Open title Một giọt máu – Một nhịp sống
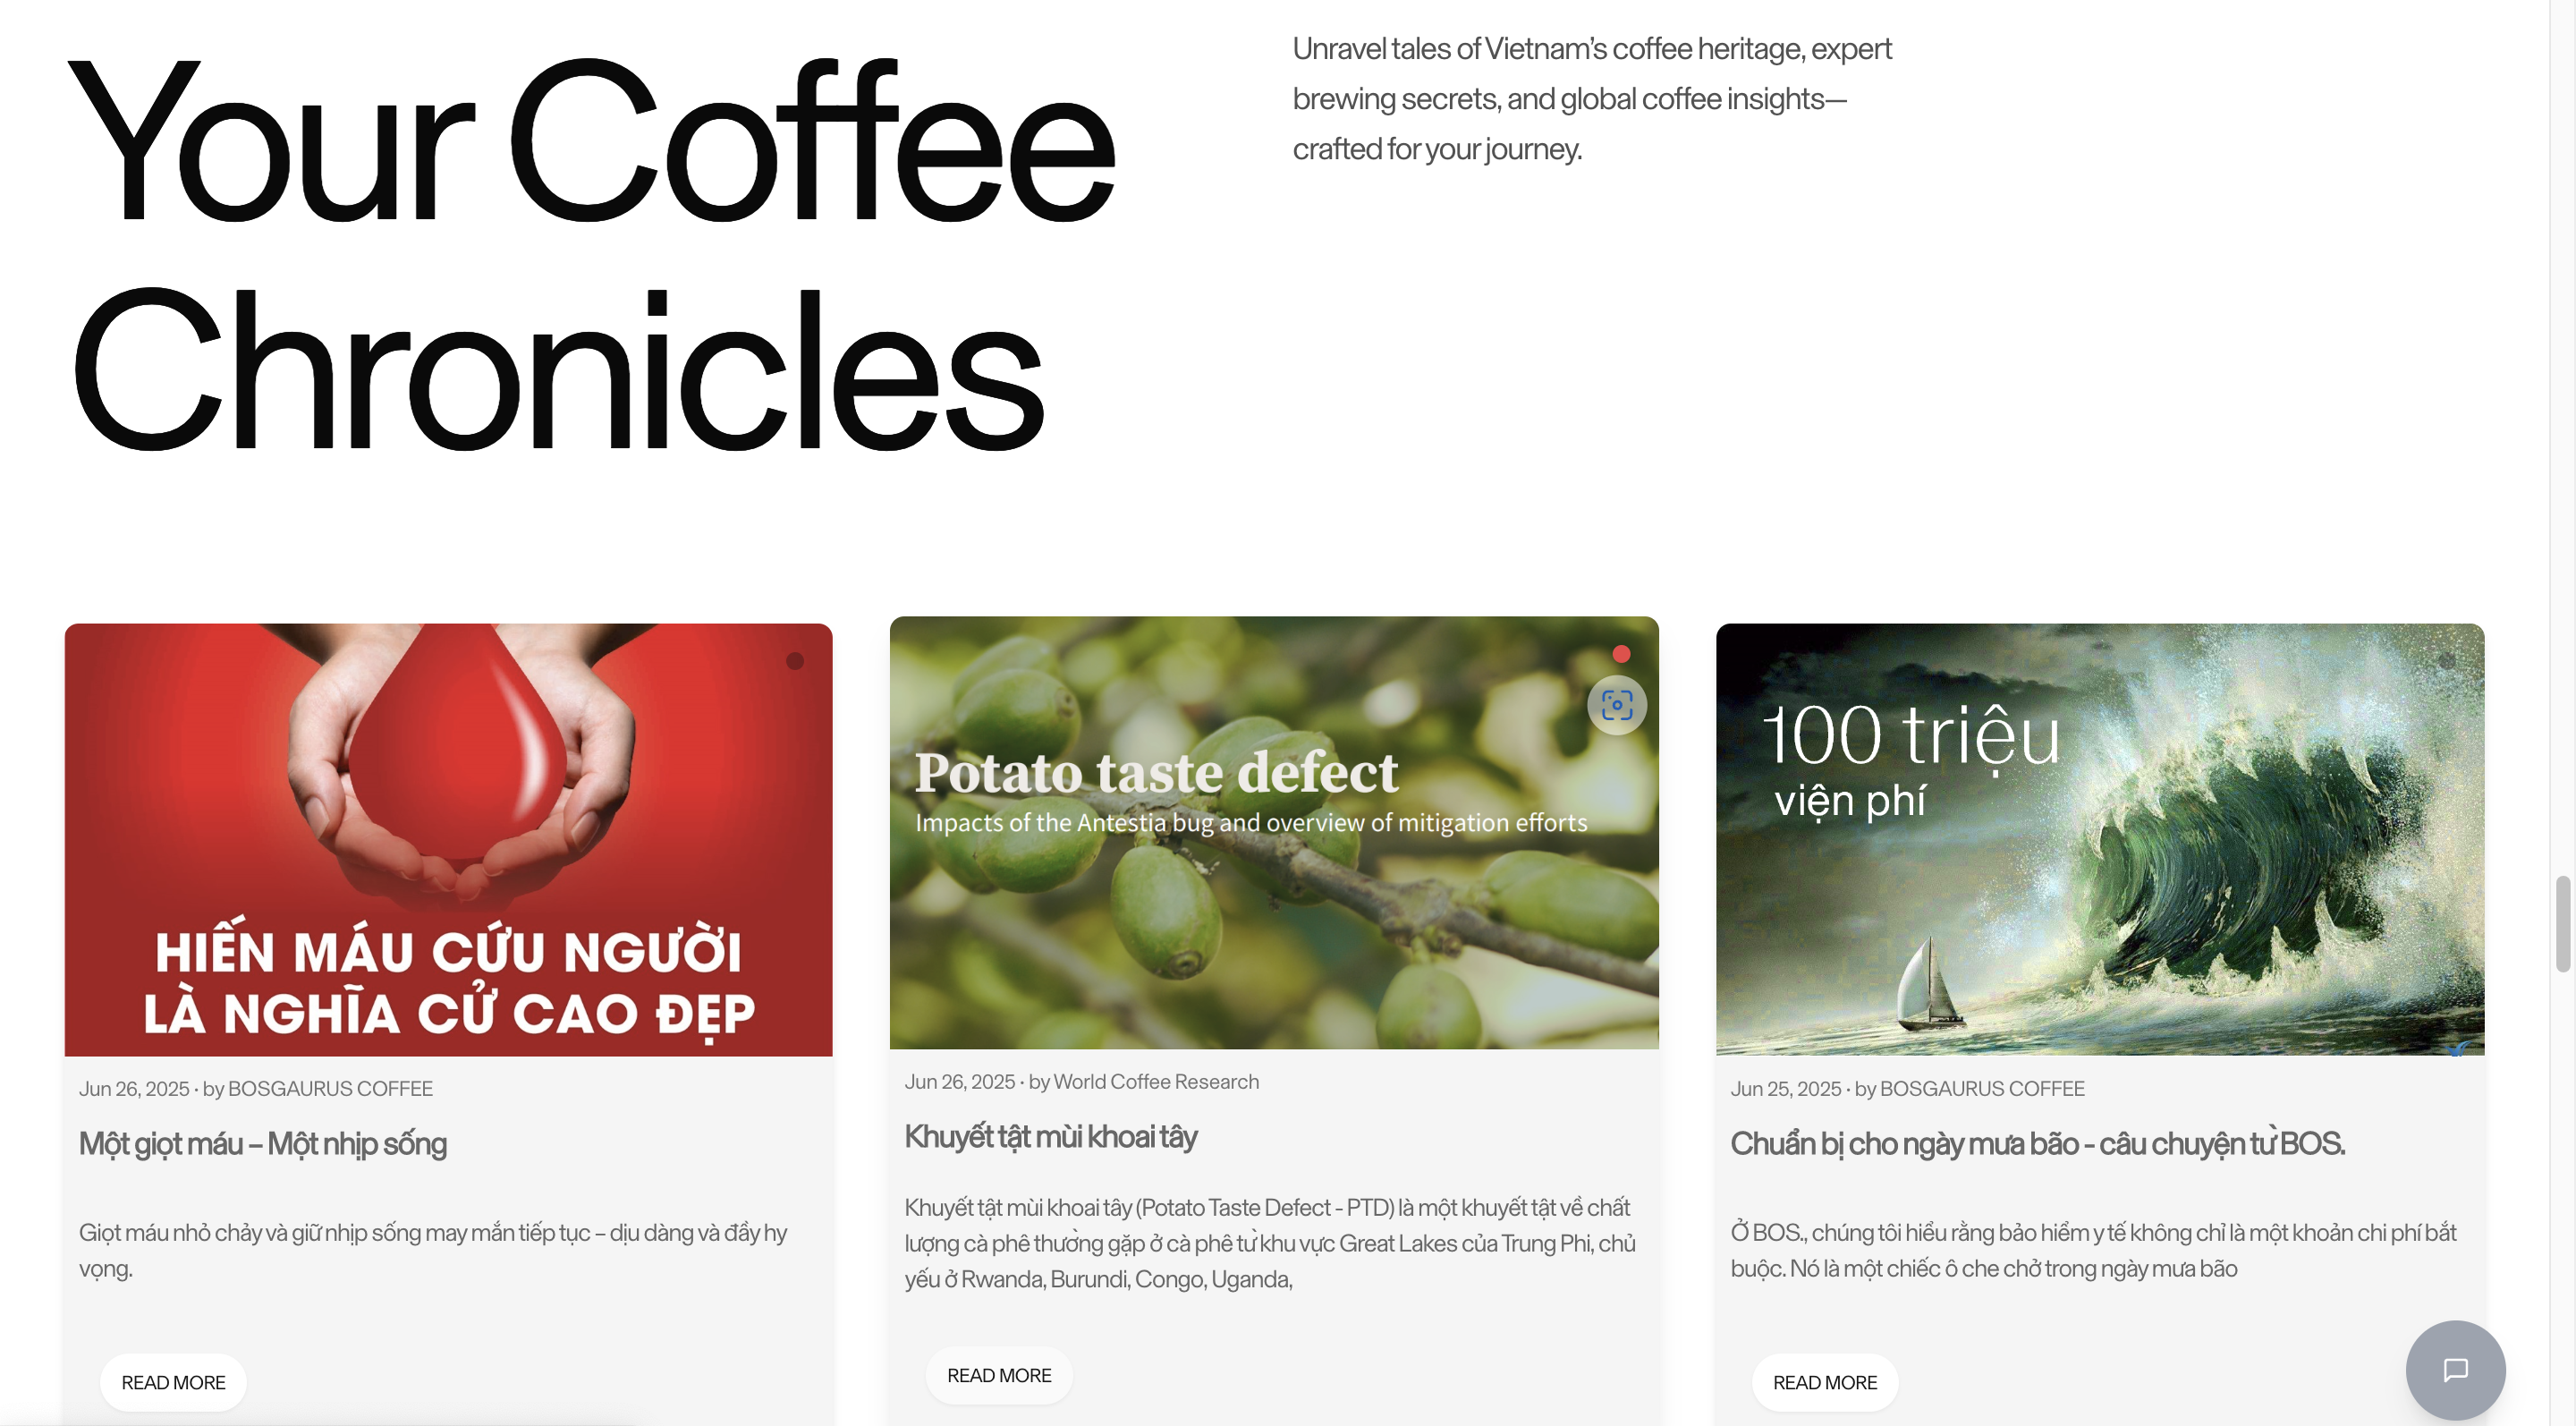2576x1426 pixels. (x=263, y=1143)
